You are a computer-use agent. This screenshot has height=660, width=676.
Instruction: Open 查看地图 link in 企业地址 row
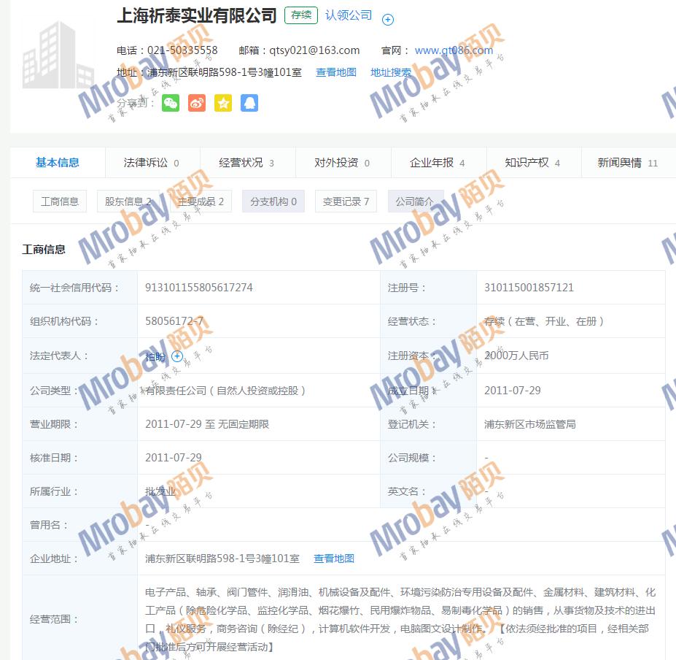334,559
